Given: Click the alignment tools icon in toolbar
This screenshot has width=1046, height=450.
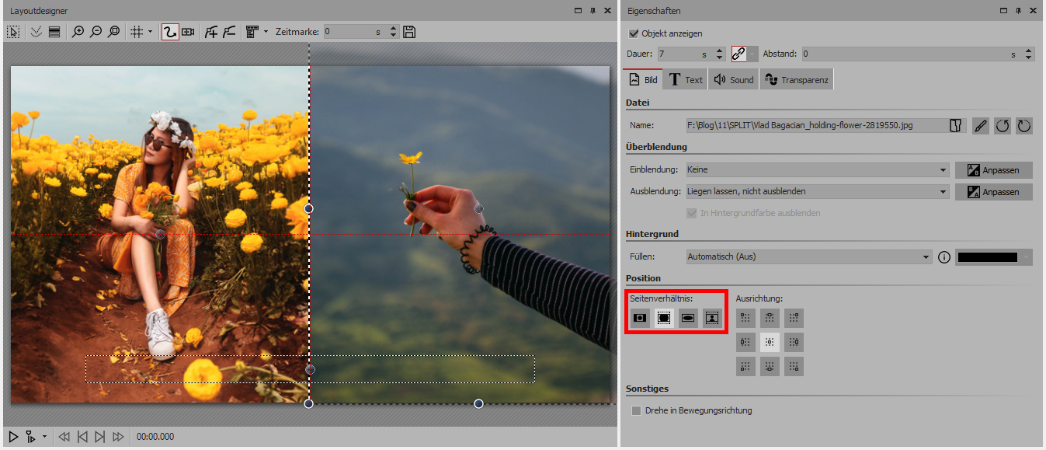Looking at the screenshot, I should [x=252, y=32].
